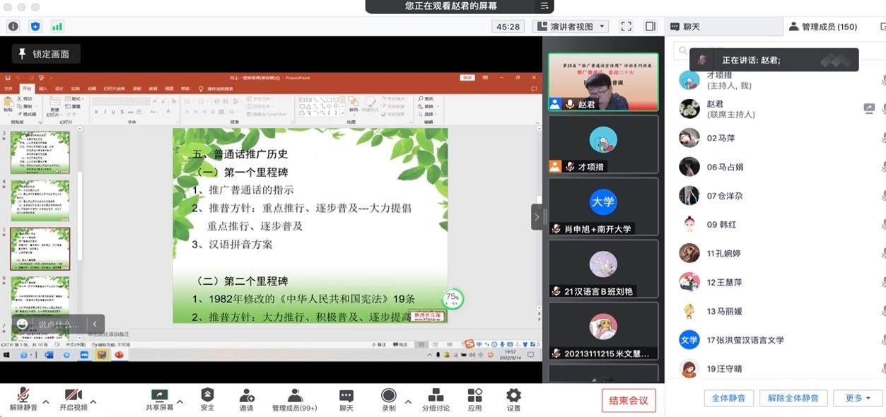Image resolution: width=886 pixels, height=417 pixels.
Task: Switch to Manage Members (管理成员) tab
Action: coord(822,27)
